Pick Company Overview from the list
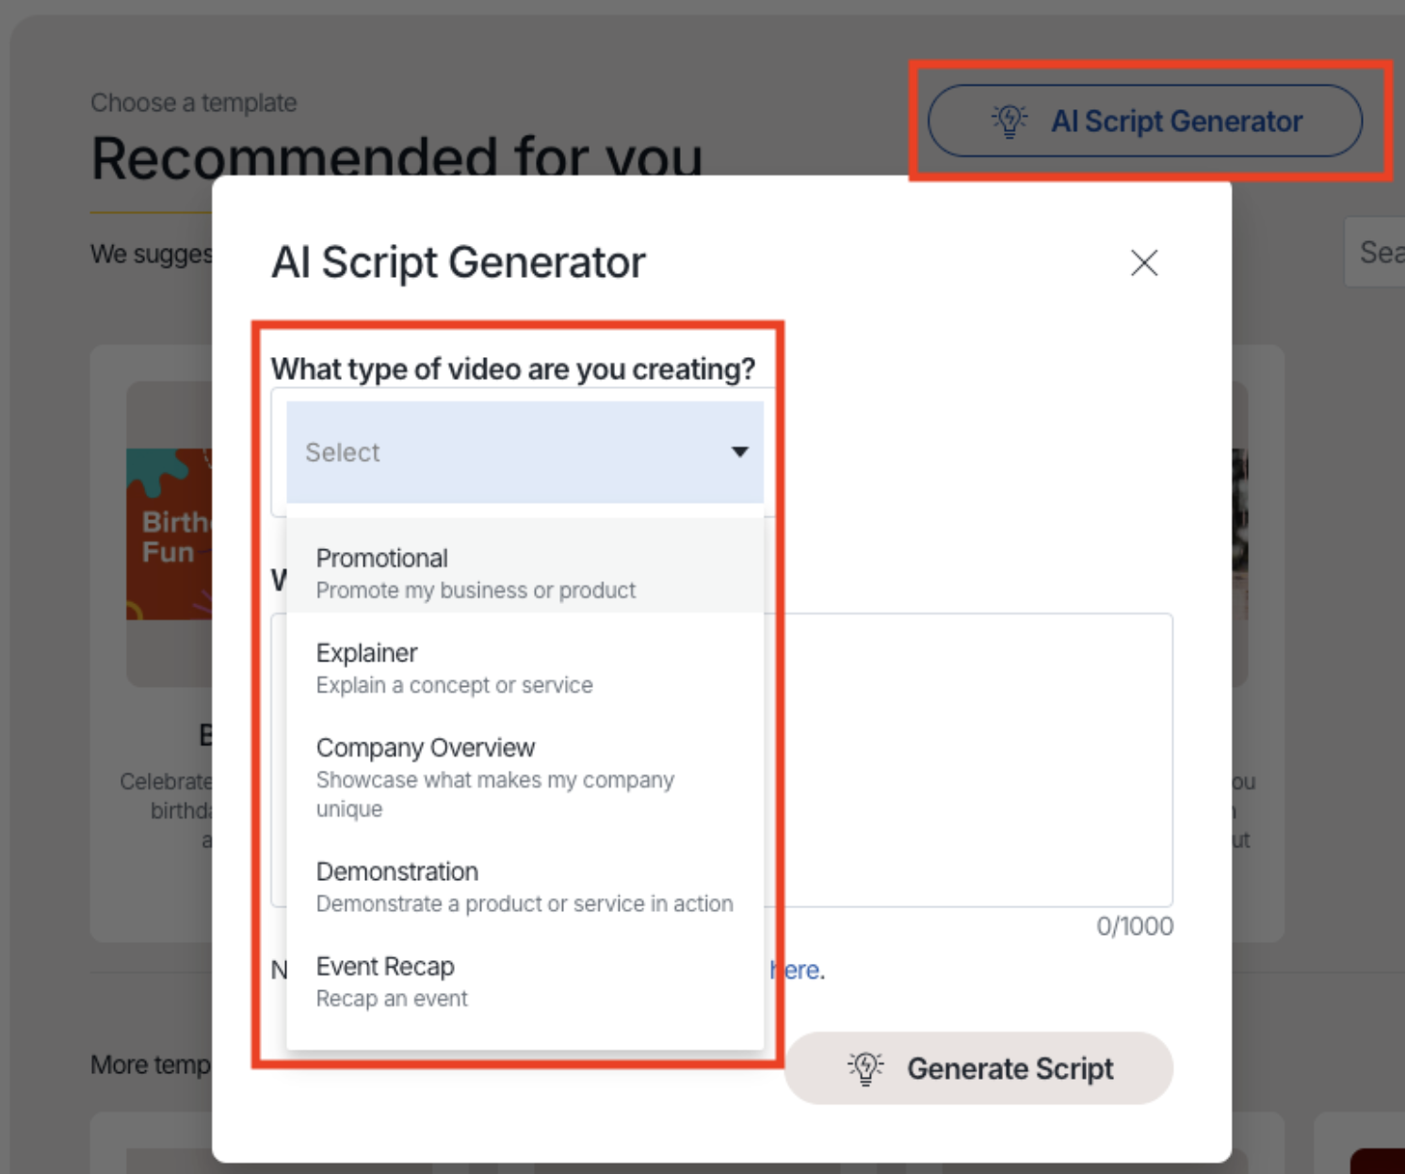1405x1174 pixels. point(525,777)
